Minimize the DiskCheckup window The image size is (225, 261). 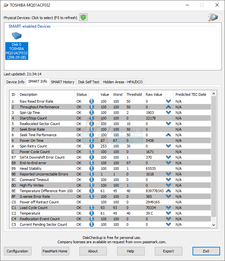pyautogui.click(x=187, y=5)
